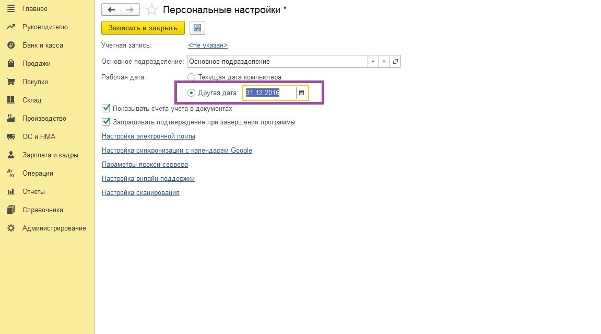Click the save floppy disk icon
The image size is (601, 334).
[198, 28]
